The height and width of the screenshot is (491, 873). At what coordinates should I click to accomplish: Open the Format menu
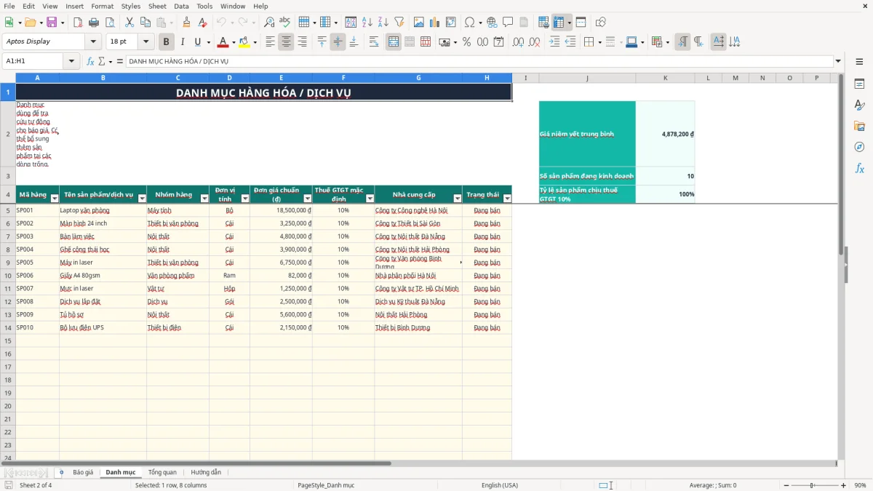point(102,6)
